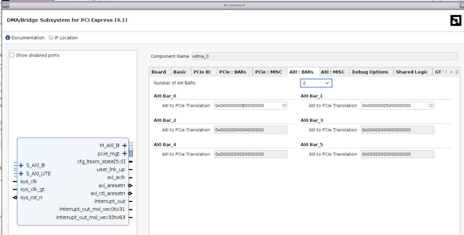Open the AXI : MISC tab
Viewport: 464px width, 235px height.
coord(333,72)
